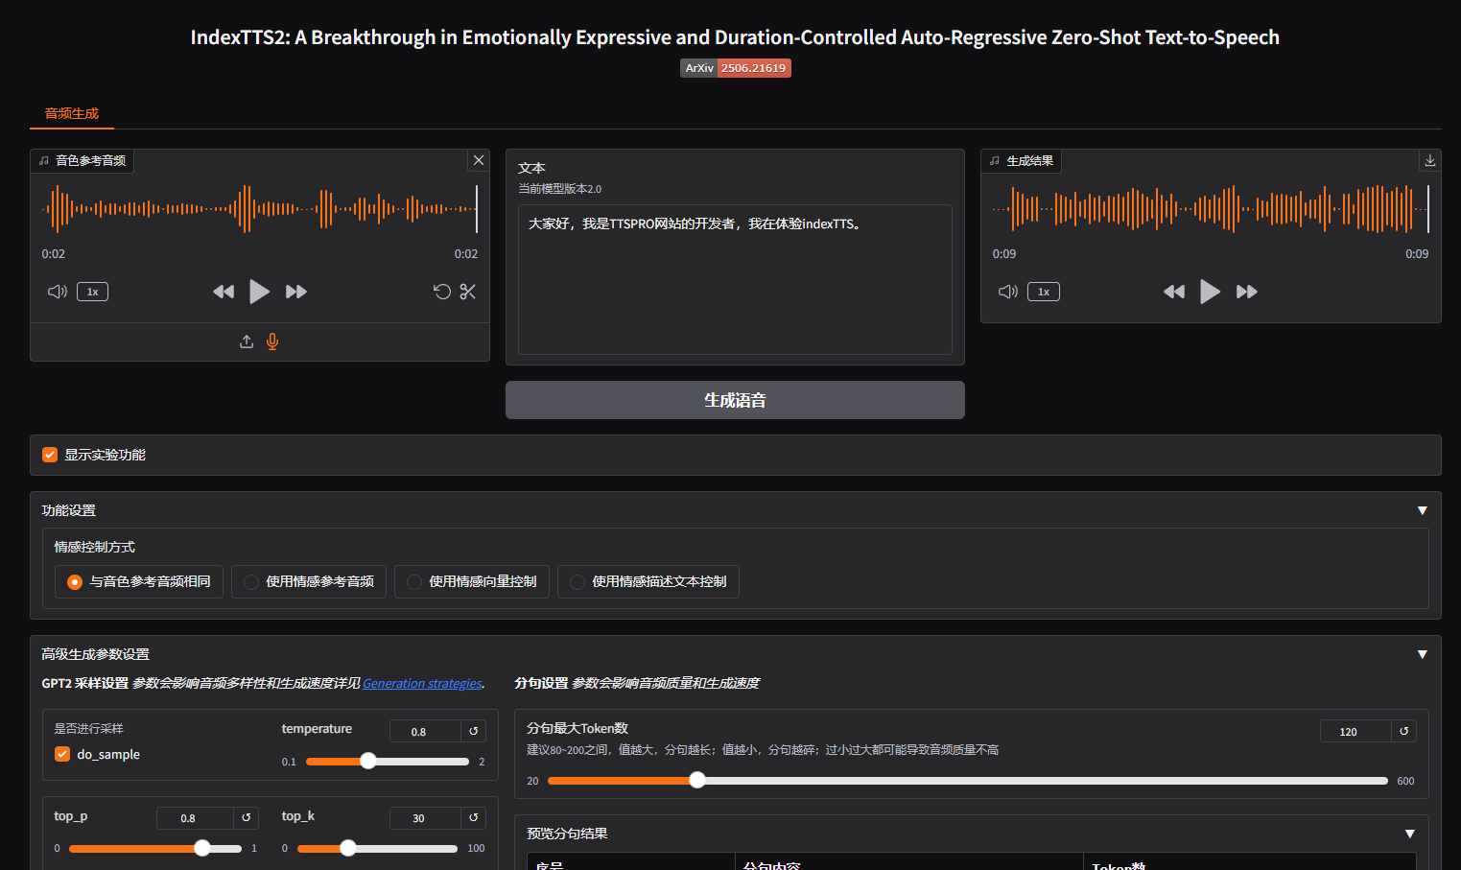This screenshot has width=1461, height=870.
Task: Collapse the 预览分句结果 panel
Action: point(1409,834)
